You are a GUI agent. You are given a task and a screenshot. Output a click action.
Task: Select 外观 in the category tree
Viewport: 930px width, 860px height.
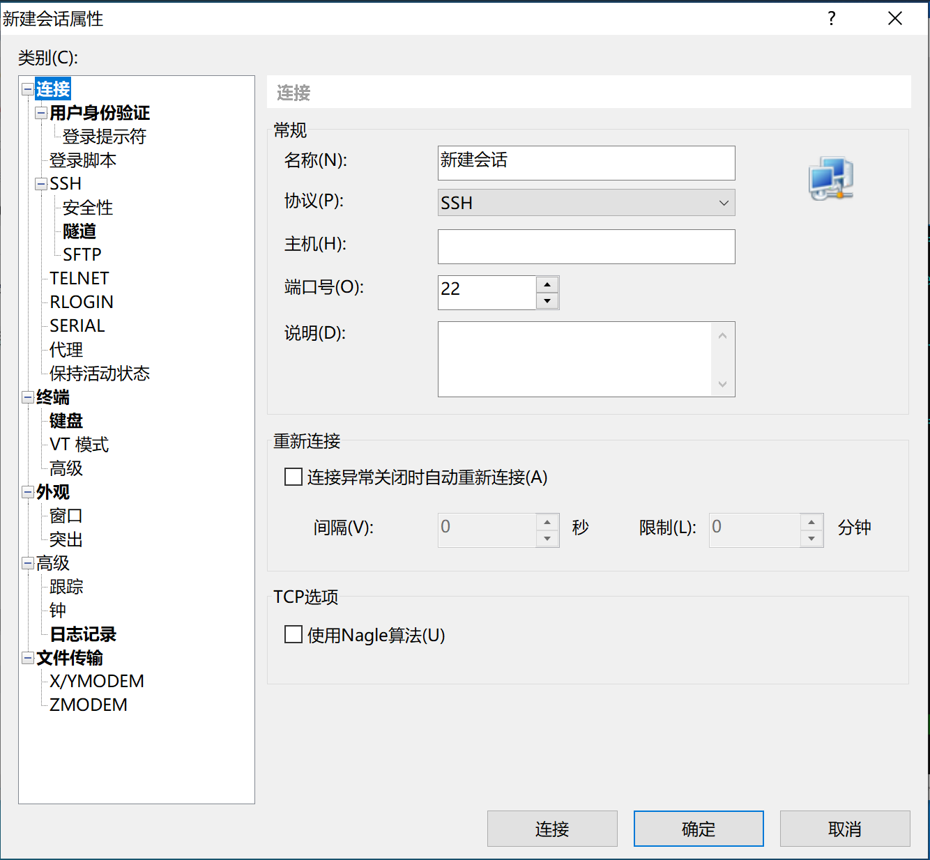click(53, 492)
